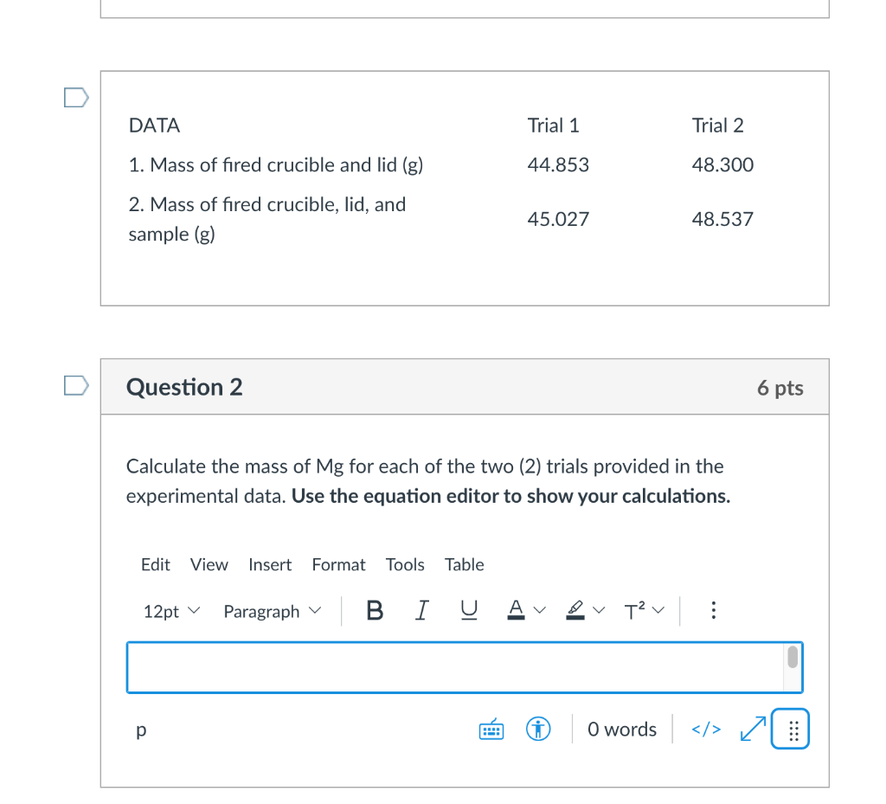Open the Format menu
The height and width of the screenshot is (804, 886).
click(x=338, y=564)
